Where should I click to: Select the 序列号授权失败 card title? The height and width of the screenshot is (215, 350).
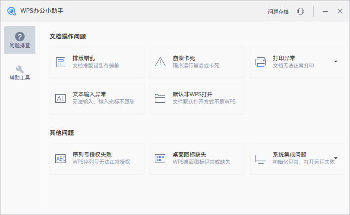(92, 154)
